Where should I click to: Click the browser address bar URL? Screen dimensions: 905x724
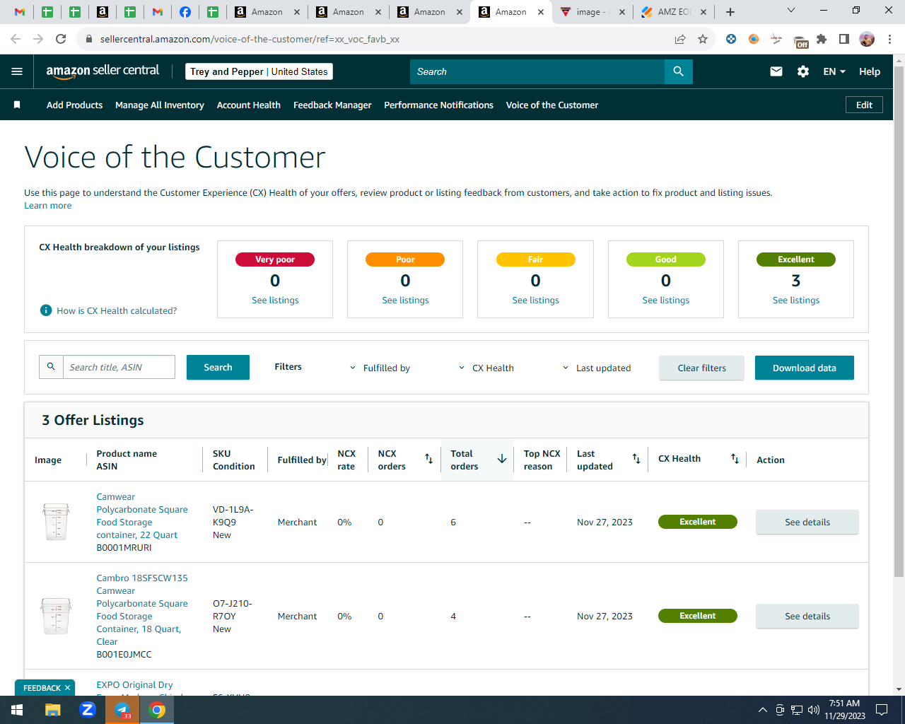250,39
